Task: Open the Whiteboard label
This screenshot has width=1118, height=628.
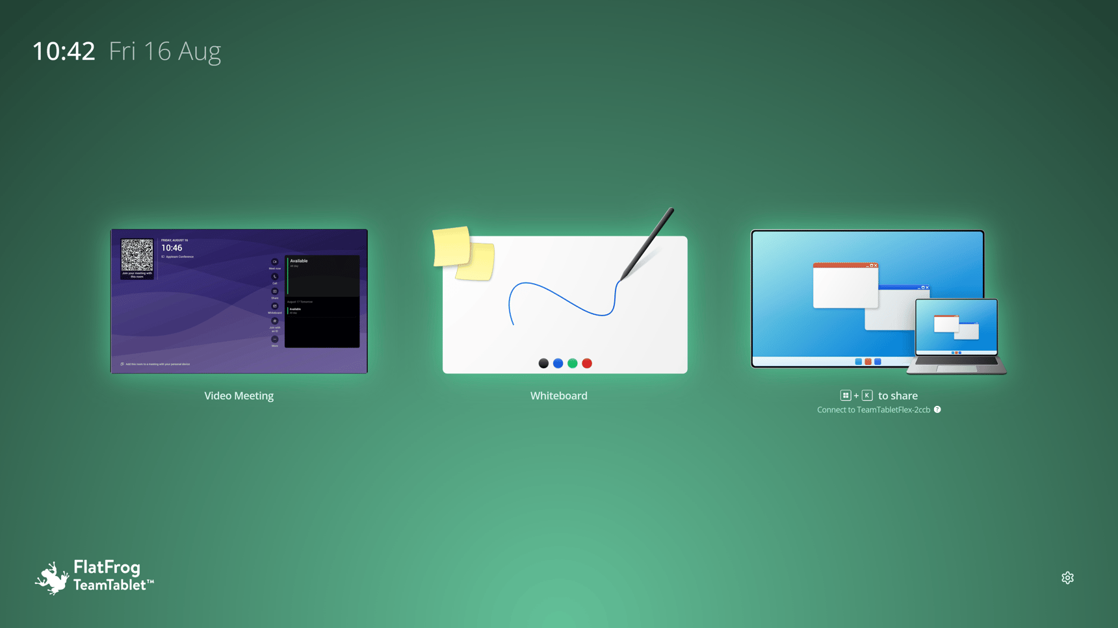Action: point(558,396)
